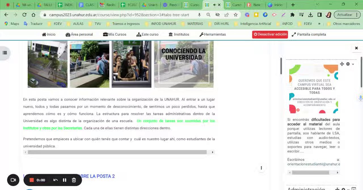This screenshot has height=190, width=363.
Task: Open the accessibility block gear settings
Action: tap(348, 64)
